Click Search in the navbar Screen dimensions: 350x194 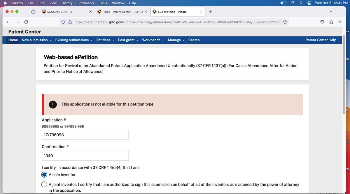pyautogui.click(x=194, y=40)
